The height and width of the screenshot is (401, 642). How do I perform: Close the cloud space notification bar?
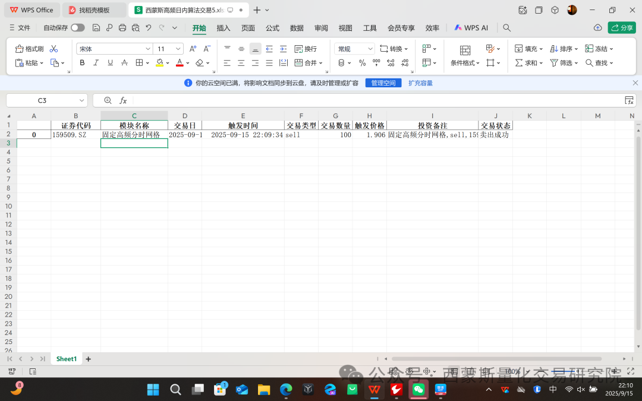tap(635, 83)
